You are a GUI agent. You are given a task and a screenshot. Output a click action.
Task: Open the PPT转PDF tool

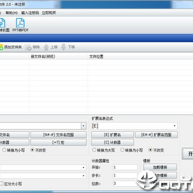point(20,25)
